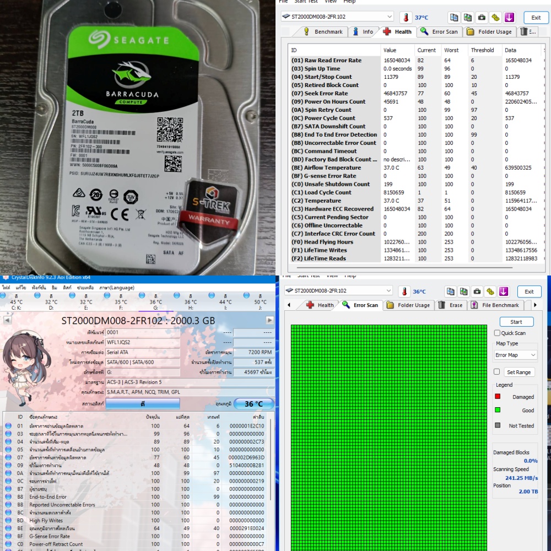Viewport: 551px width, 551px height.
Task: Select Error Scan tab in the 37°C HD Tune window
Action: click(439, 31)
